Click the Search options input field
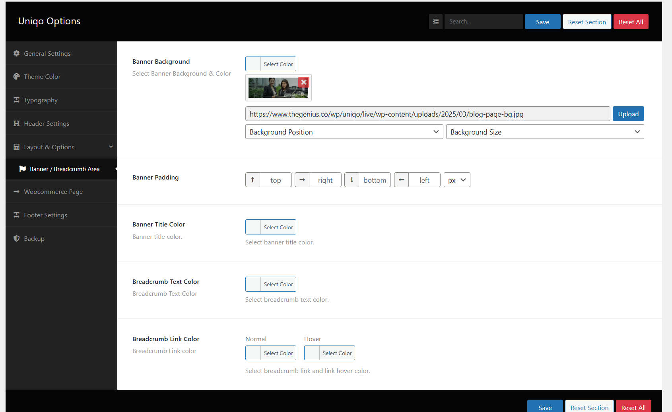The width and height of the screenshot is (672, 412). tap(483, 21)
